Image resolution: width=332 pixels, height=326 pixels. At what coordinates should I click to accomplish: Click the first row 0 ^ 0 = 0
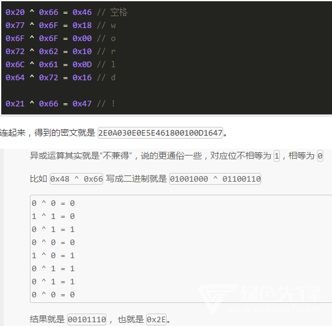(x=53, y=203)
